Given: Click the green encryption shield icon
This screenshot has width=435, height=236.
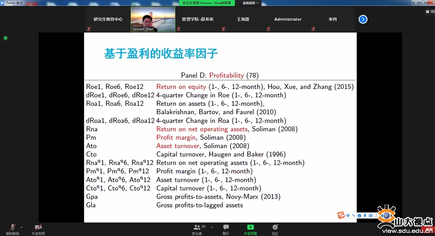Looking at the screenshot, I should tap(5, 38).
